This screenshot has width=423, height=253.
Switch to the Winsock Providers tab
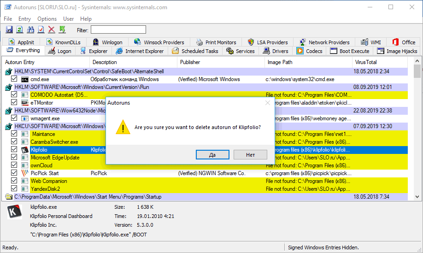pyautogui.click(x=159, y=42)
